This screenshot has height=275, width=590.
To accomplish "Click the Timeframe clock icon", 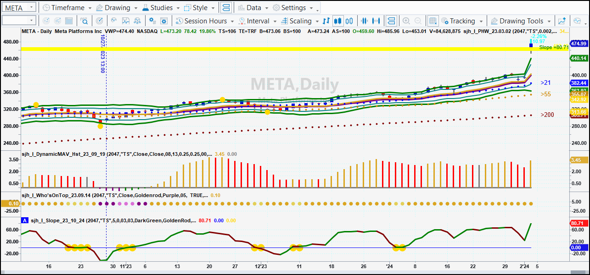I will click(46, 8).
